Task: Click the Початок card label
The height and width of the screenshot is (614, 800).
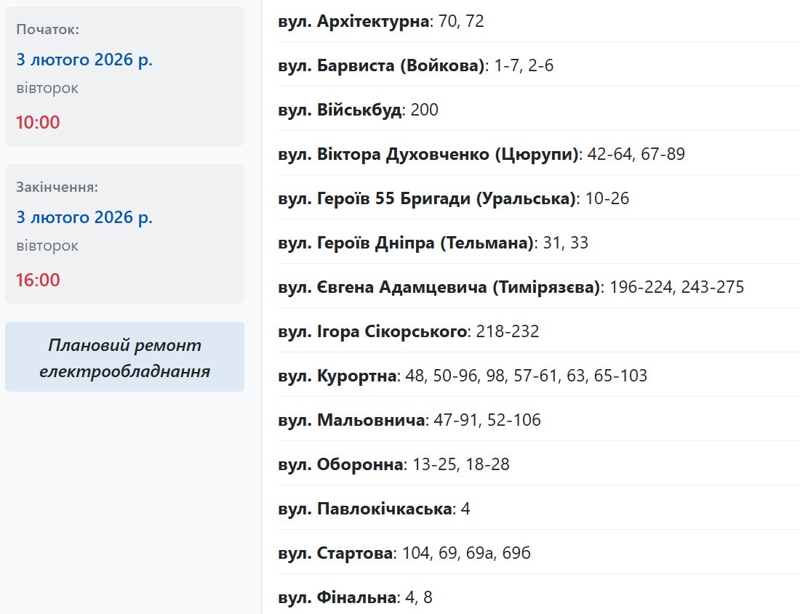Action: click(48, 30)
